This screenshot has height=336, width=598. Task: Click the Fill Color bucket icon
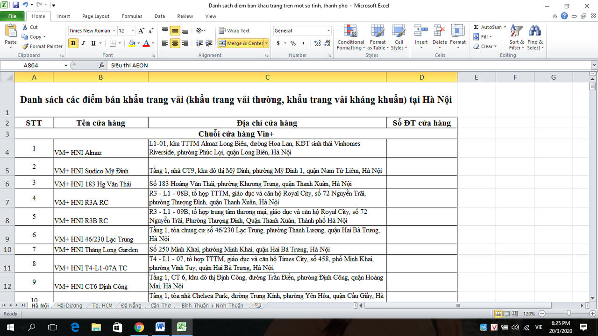[132, 43]
